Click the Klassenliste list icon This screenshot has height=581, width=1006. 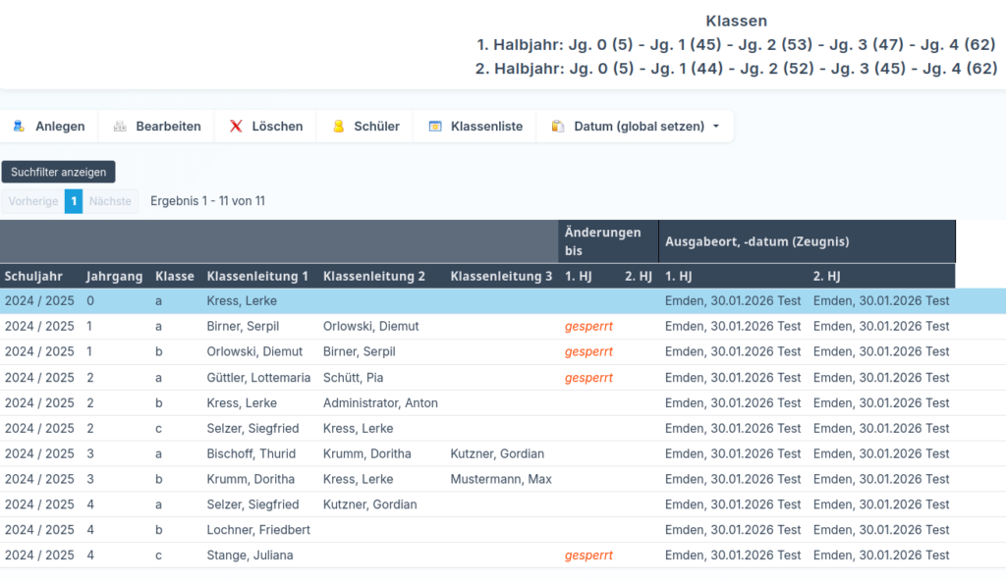(x=435, y=127)
